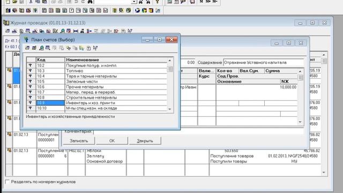Select Инвентарь и хоз. прин-ти name cell

tap(116, 103)
